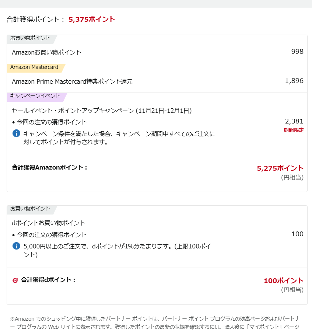Click the red 100ポイント d-point total

pos(284,281)
